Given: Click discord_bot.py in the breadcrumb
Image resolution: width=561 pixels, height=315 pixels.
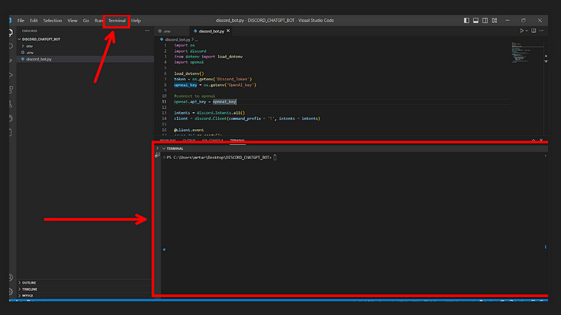Looking at the screenshot, I should (x=177, y=39).
